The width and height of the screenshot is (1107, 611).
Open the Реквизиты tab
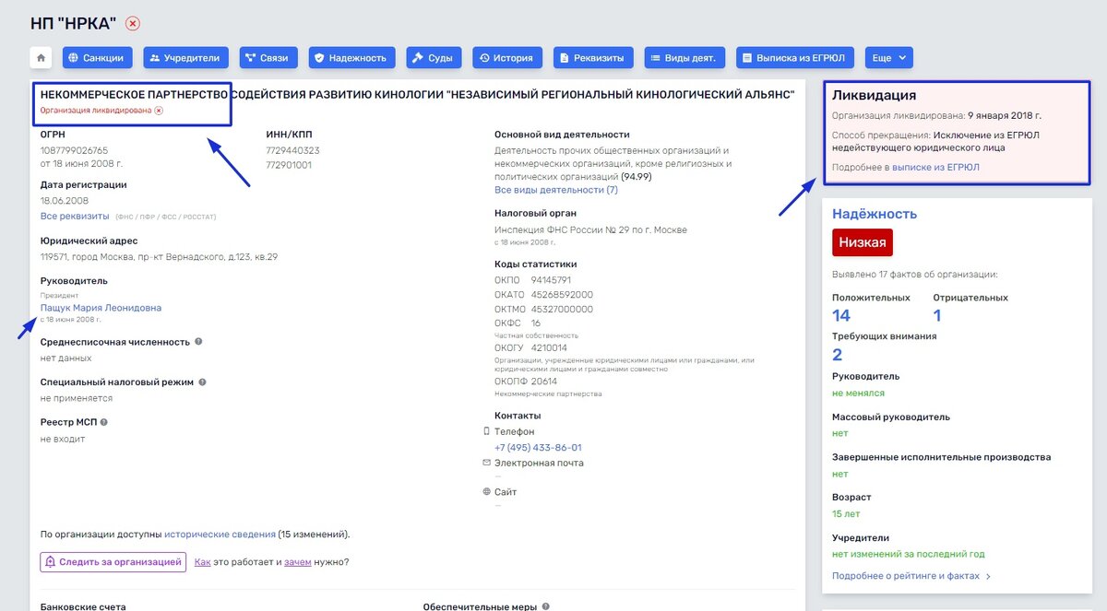click(592, 57)
